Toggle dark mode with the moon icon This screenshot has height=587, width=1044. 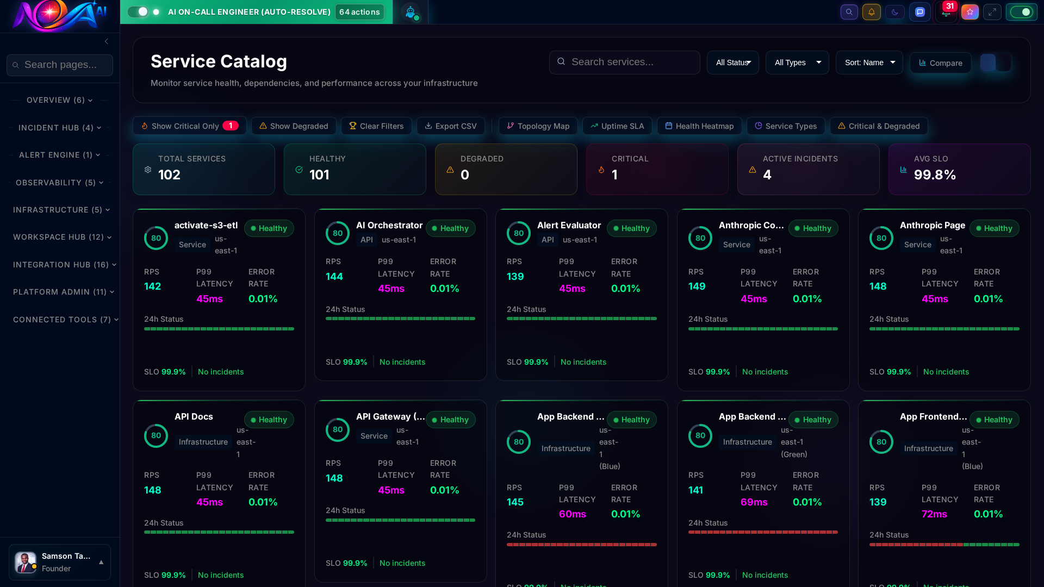pyautogui.click(x=894, y=12)
